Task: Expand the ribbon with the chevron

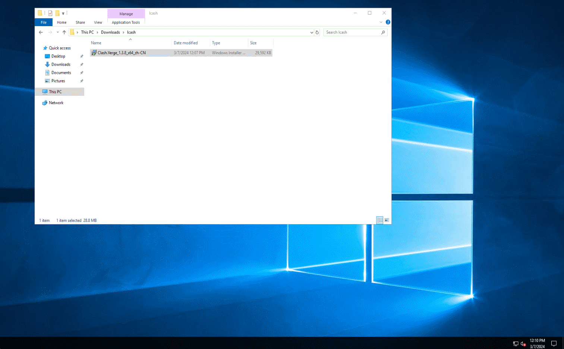Action: click(x=381, y=22)
